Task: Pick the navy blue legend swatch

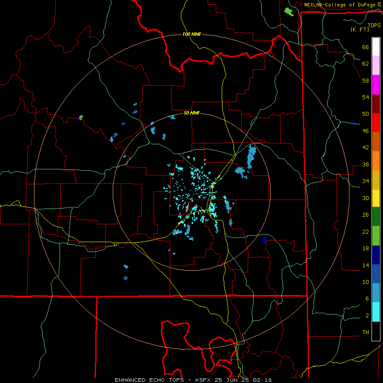Action: (x=376, y=255)
